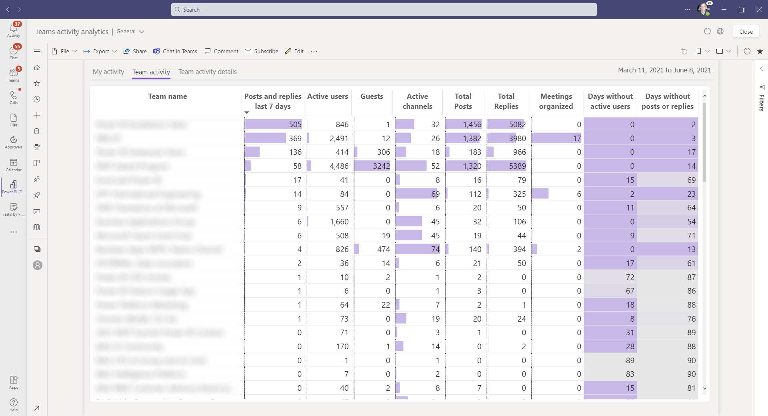Viewport: 768px width, 416px height.
Task: Open the Activity feed in the sidebar
Action: click(13, 29)
